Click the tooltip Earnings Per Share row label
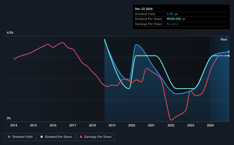This screenshot has width=234, height=145. pyautogui.click(x=148, y=24)
